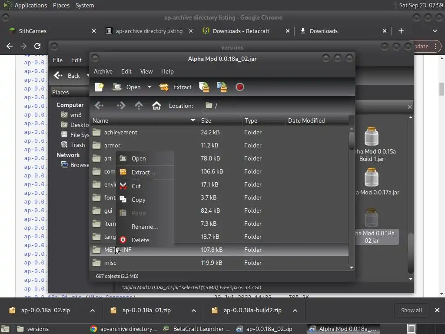The image size is (445, 334).
Task: Sort by the Name column header
Action: 144,121
